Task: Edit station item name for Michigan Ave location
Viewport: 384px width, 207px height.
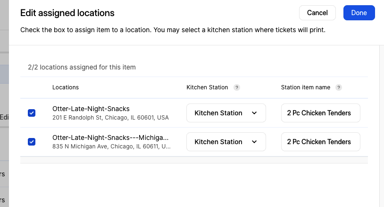Action: tap(321, 142)
